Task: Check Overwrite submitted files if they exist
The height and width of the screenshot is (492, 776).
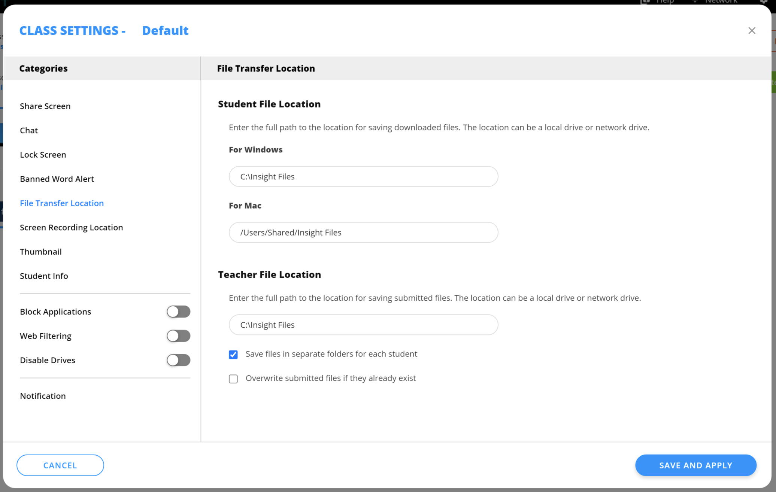Action: pos(233,379)
